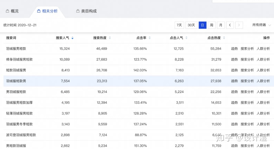Sort by 点击人气 column
The width and height of the screenshot is (274, 149).
pos(186,38)
